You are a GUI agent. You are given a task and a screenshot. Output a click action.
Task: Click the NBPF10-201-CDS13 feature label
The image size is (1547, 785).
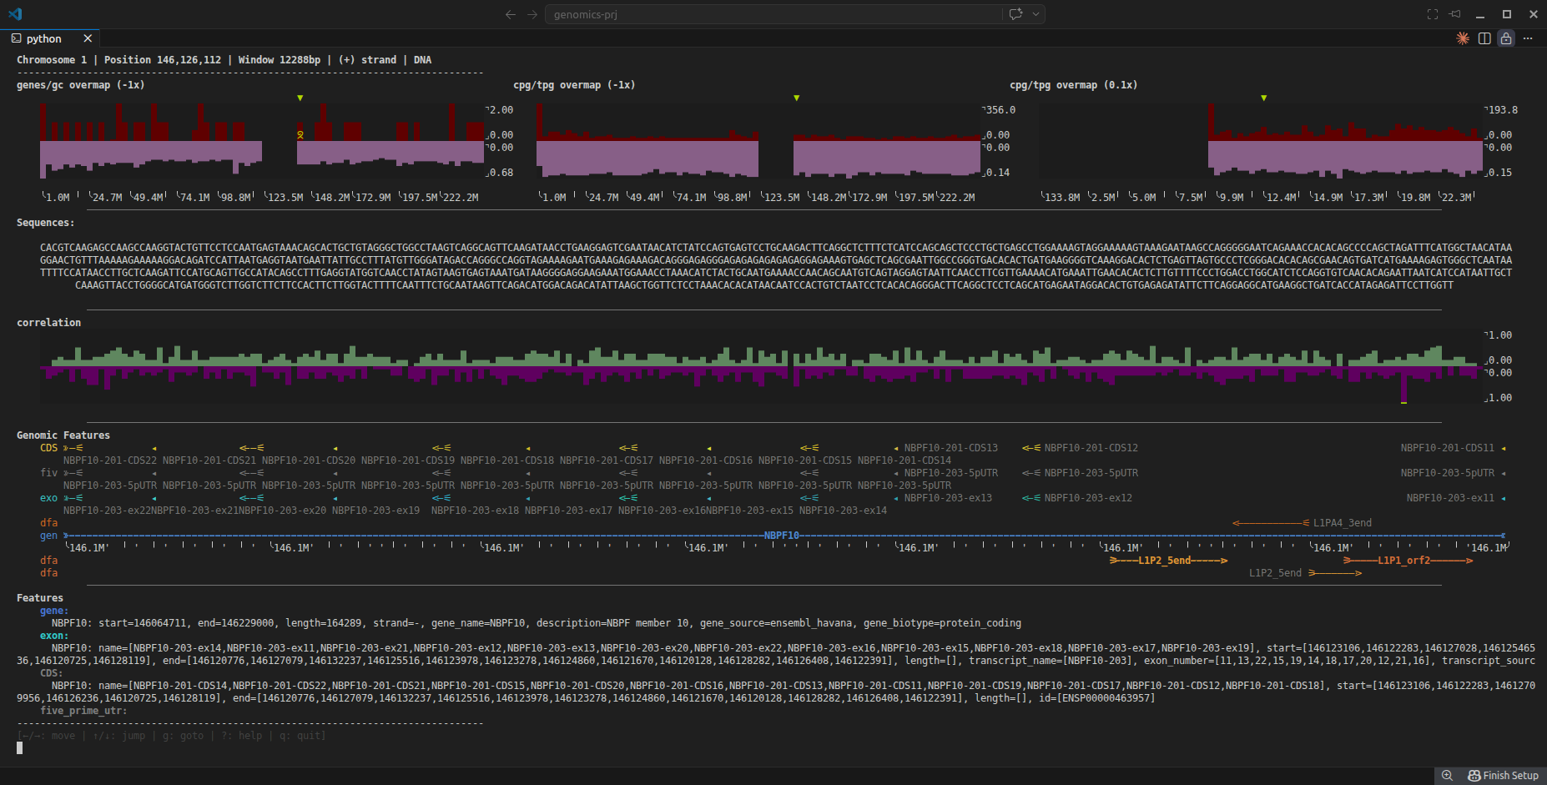pyautogui.click(x=951, y=448)
